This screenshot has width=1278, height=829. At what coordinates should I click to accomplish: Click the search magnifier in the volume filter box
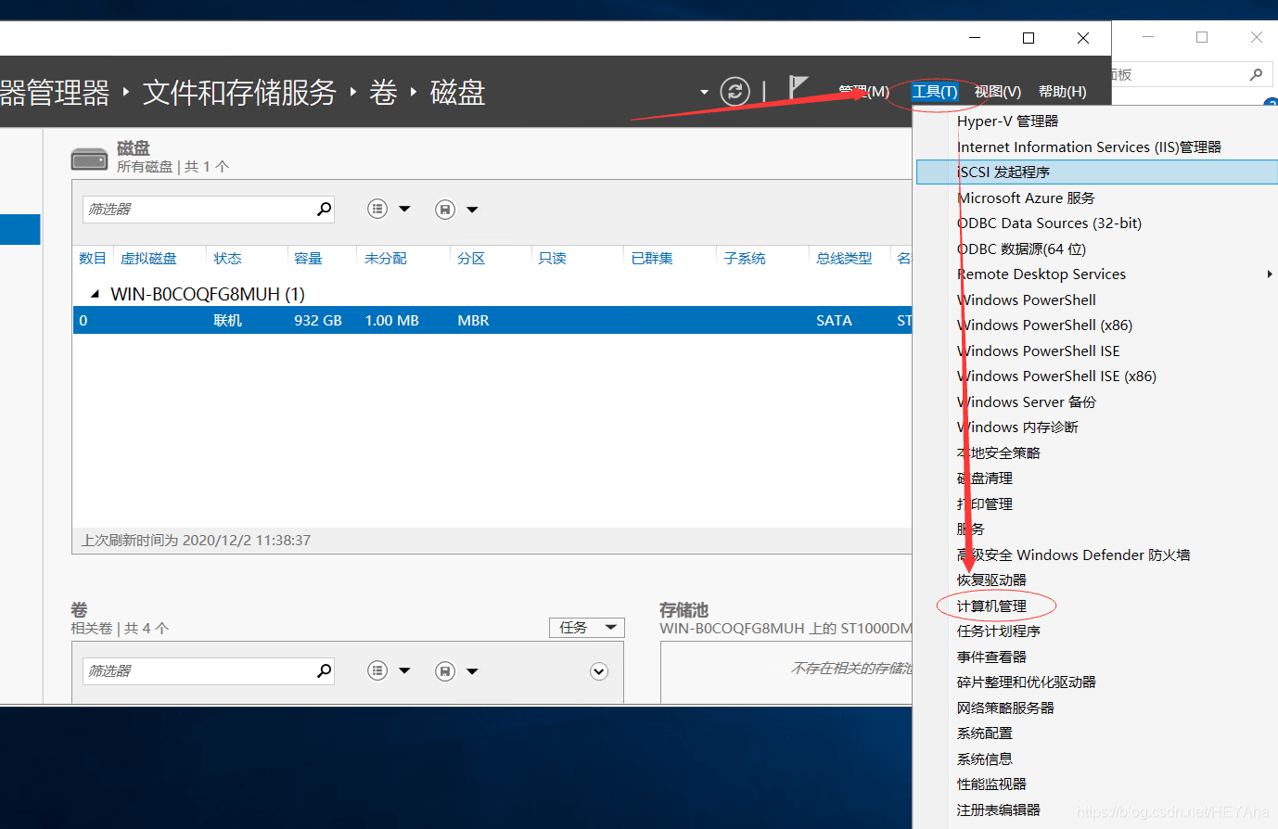coord(324,670)
